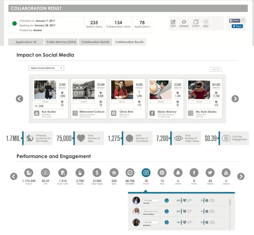Select the Reach globe metric icon
The image size is (254, 235).
coord(29,173)
